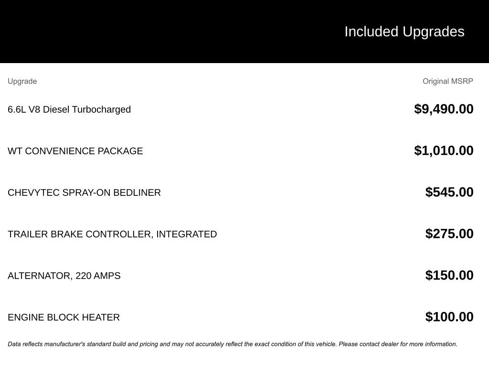Viewport: 489px width, 367px height.
Task: Click the $100.00 price
Action: point(449,317)
